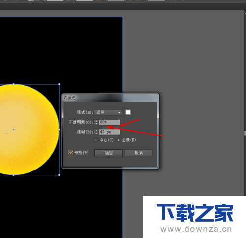246x238 pixels.
Task: Click the 取消 cancel button
Action: pyautogui.click(x=138, y=153)
